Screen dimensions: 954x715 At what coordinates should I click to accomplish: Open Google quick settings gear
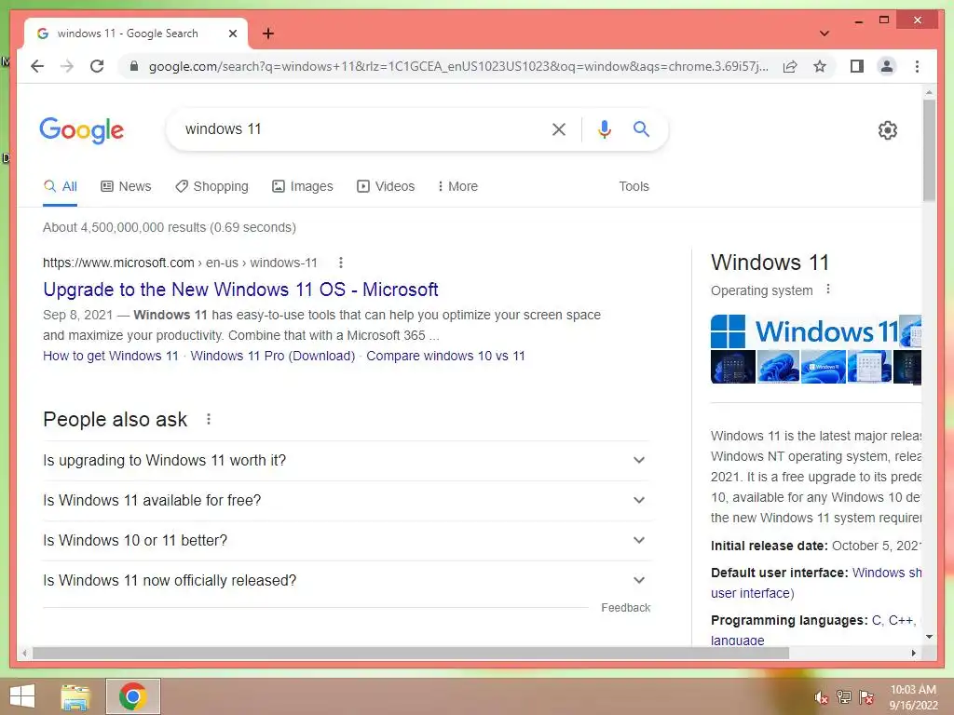[888, 130]
